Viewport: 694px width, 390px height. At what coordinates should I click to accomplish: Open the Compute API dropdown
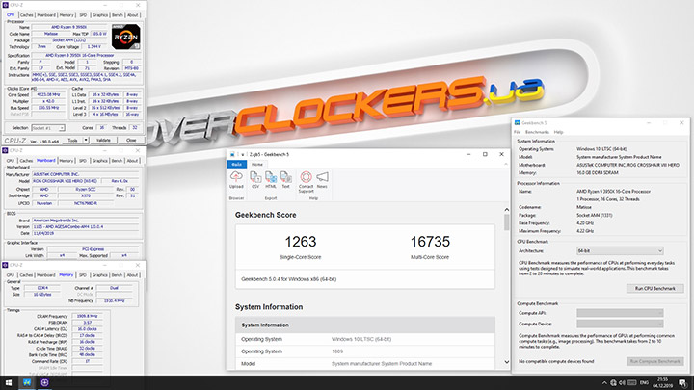pos(620,313)
